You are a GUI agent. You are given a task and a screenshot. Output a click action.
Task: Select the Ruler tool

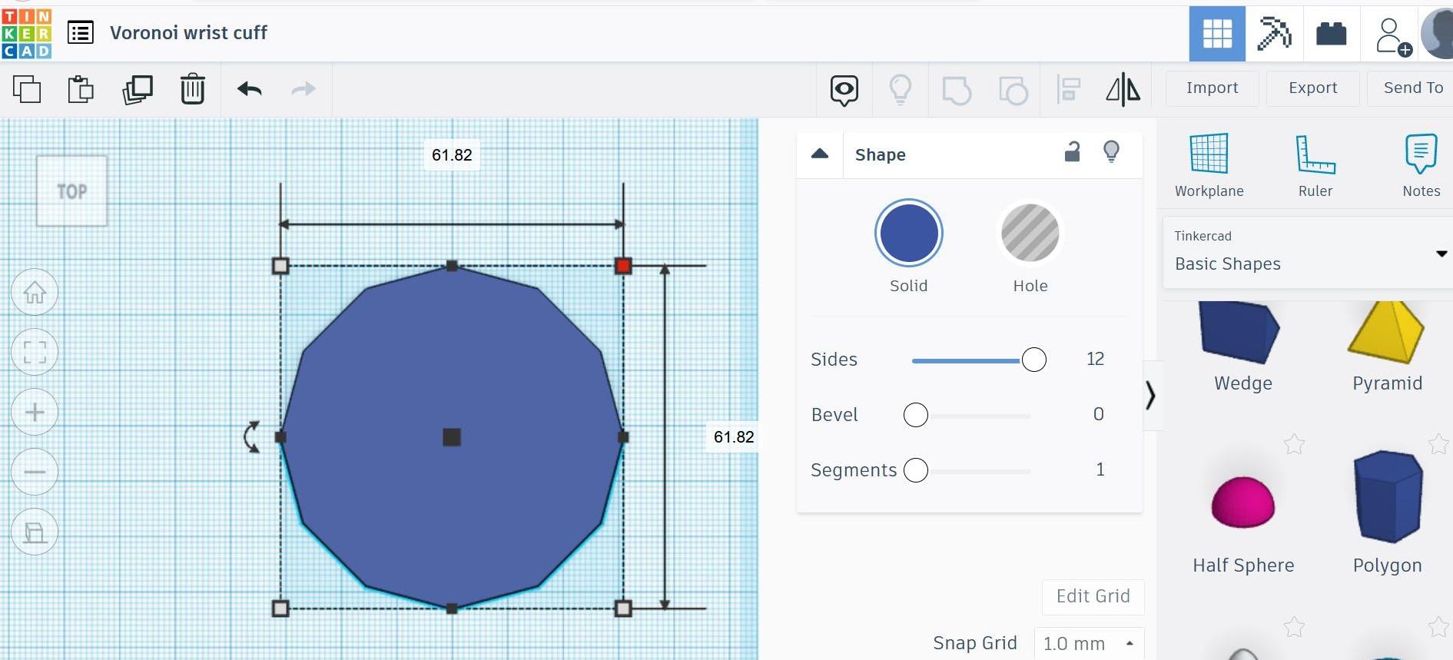click(1315, 165)
